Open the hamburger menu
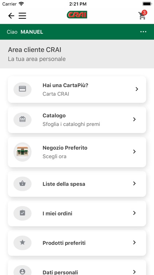154x275 pixels. coord(22,16)
